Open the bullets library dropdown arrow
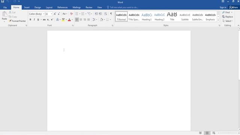The image size is (240, 135). pyautogui.click(x=80, y=14)
